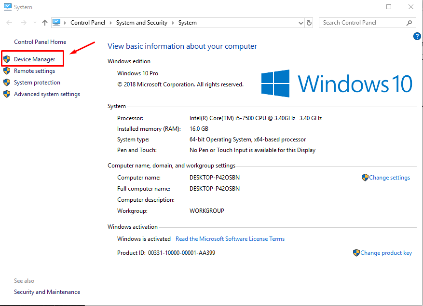Viewport: 423px width, 306px height.
Task: Click the text 64-bit Operating System, x64-based processor
Action: [247, 139]
